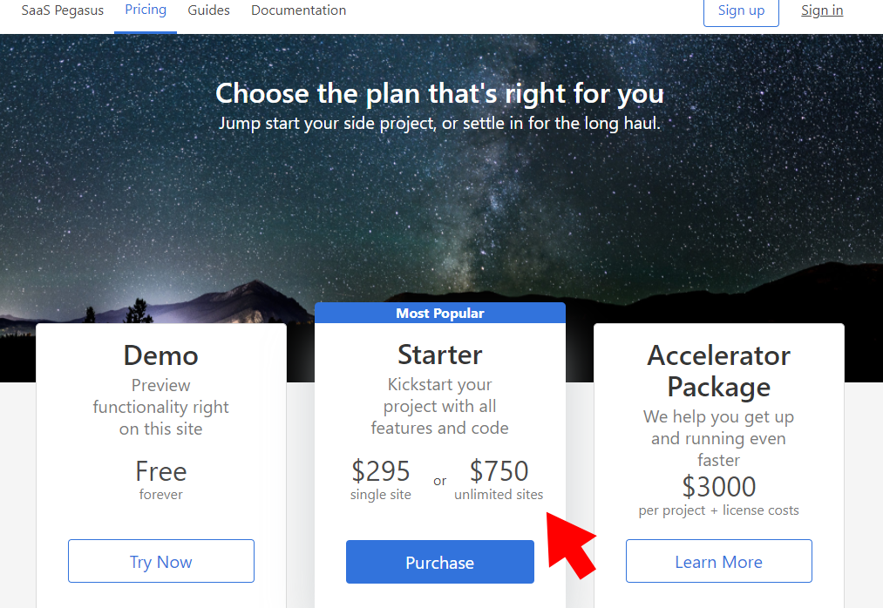Open the Guides menu item
Viewport: 883px width, 608px height.
point(208,10)
